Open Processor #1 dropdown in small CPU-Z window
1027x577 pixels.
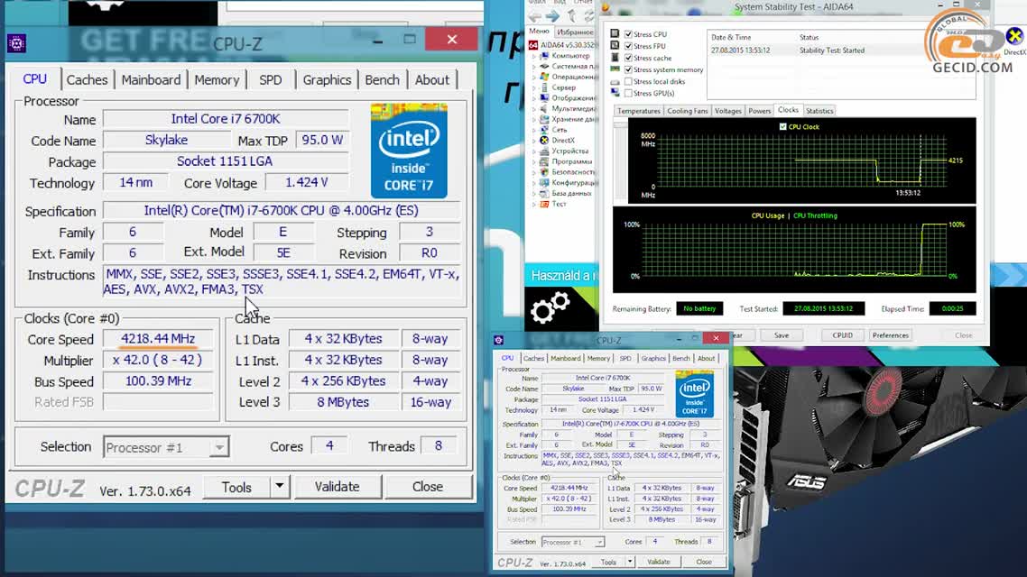pyautogui.click(x=598, y=542)
